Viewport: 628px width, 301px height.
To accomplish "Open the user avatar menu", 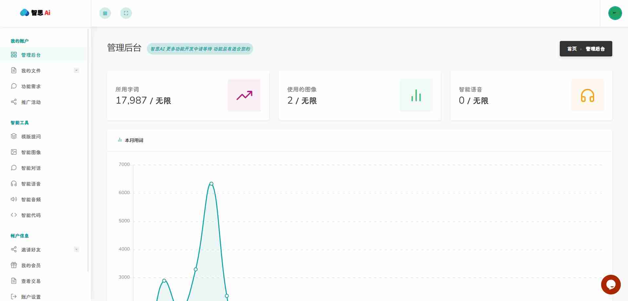I will coord(615,13).
